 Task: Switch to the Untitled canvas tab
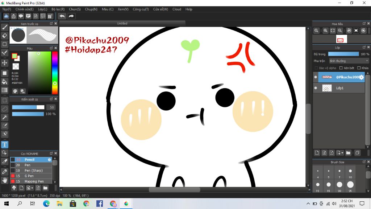[x=122, y=24]
